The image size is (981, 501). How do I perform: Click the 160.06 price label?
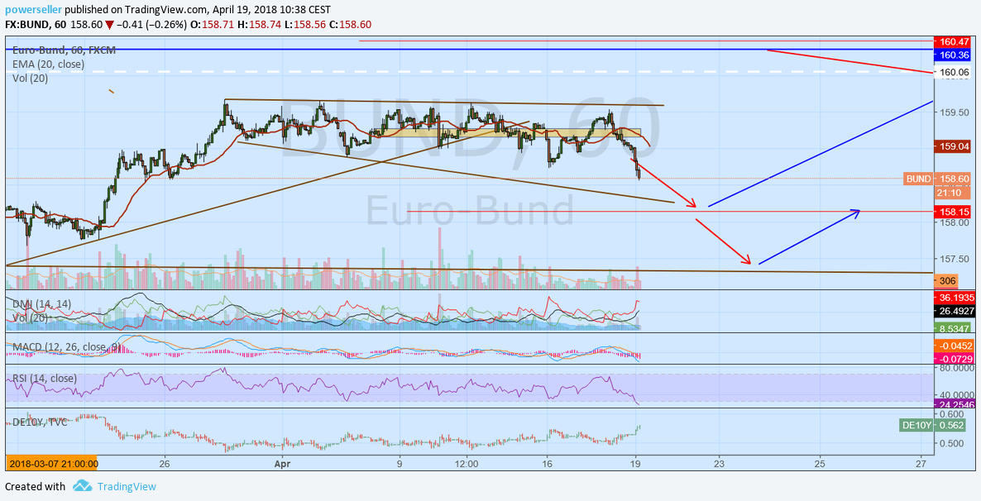tap(955, 72)
